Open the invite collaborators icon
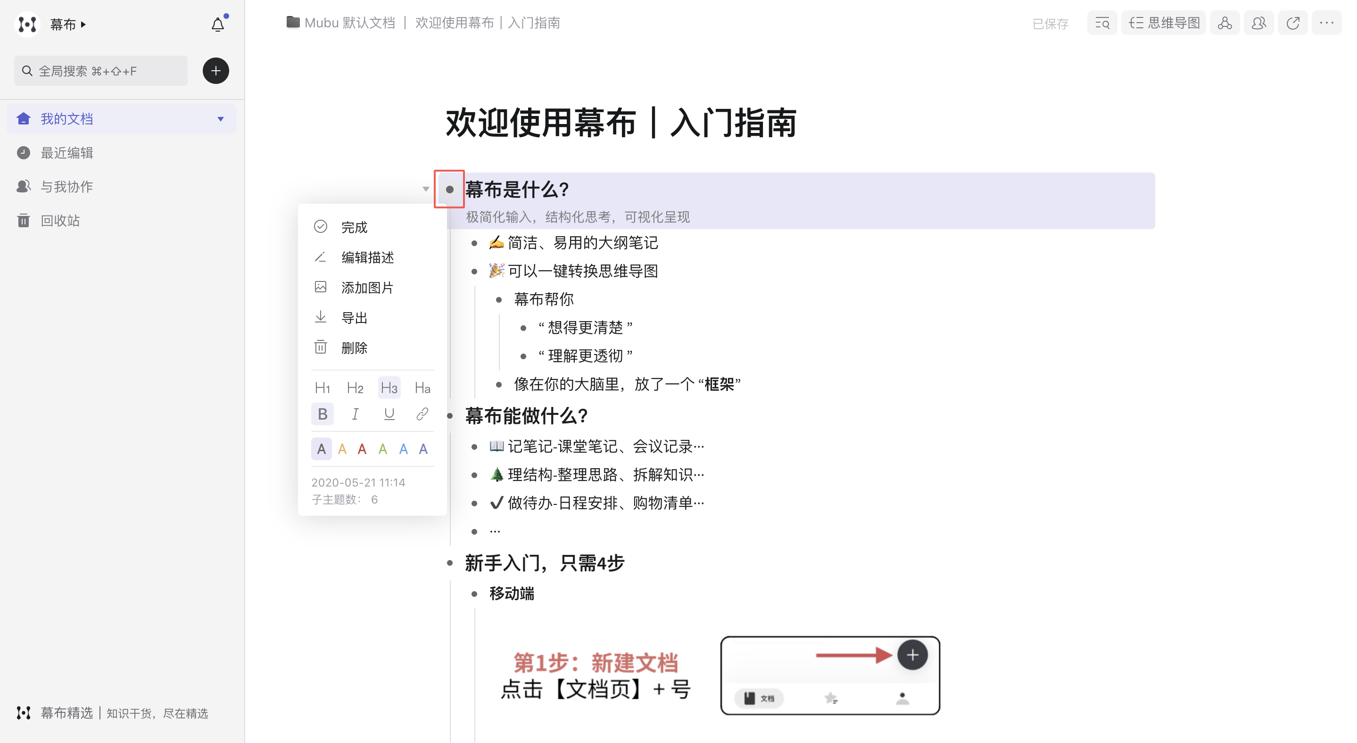1357x743 pixels. pos(1258,23)
